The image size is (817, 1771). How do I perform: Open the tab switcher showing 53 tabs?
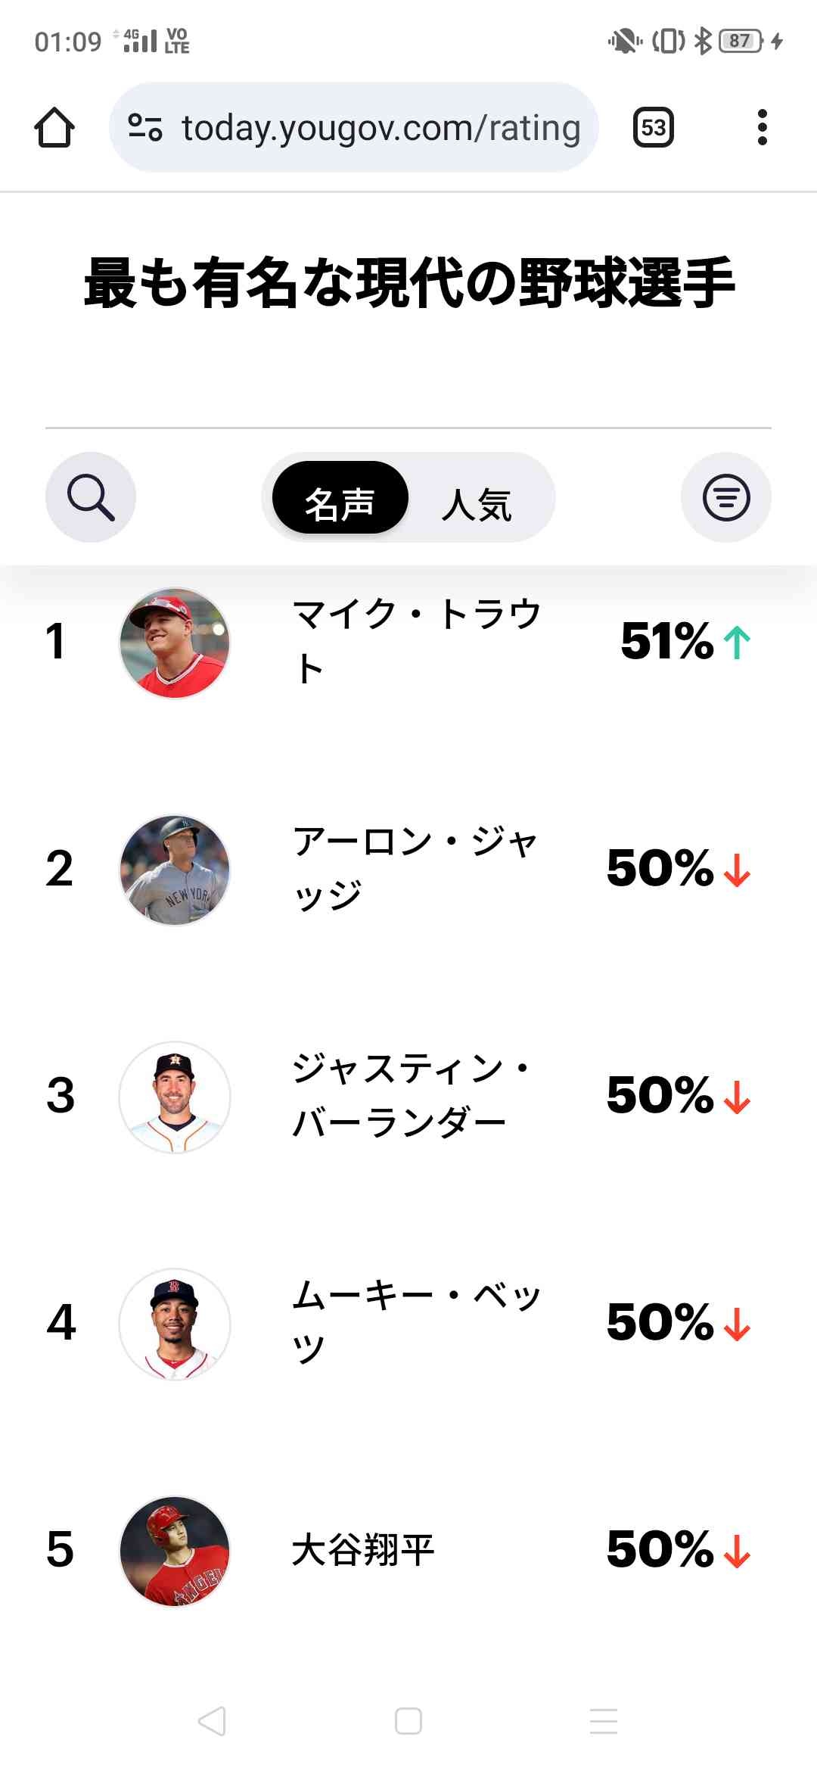pos(653,127)
